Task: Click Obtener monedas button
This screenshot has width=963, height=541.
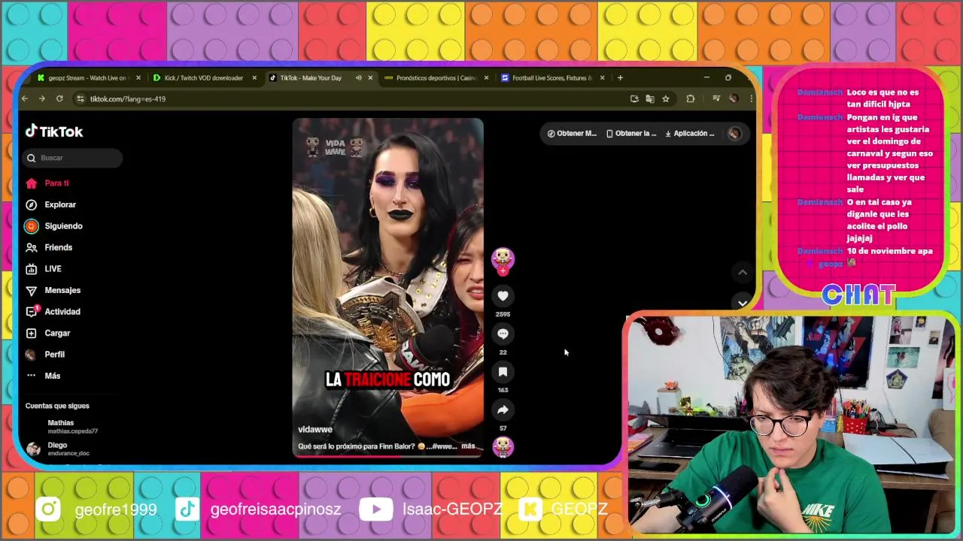Action: pyautogui.click(x=572, y=134)
